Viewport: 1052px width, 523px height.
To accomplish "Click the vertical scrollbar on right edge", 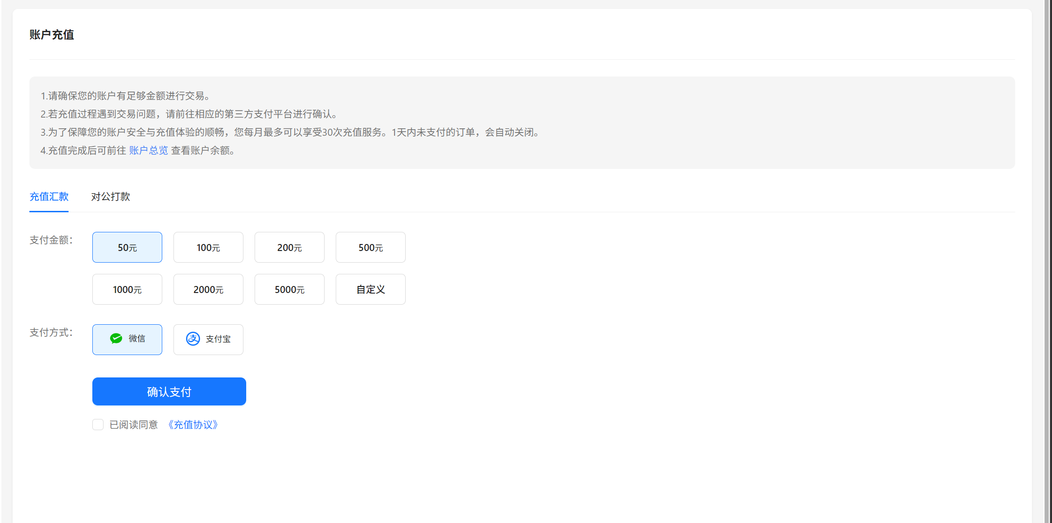I will [1047, 261].
